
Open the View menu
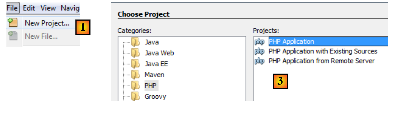click(48, 8)
